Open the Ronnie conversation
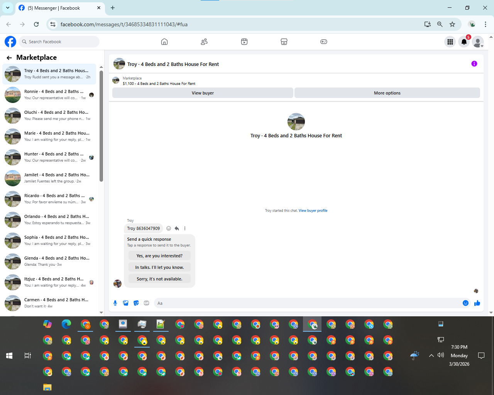The image size is (494, 395). [x=49, y=95]
